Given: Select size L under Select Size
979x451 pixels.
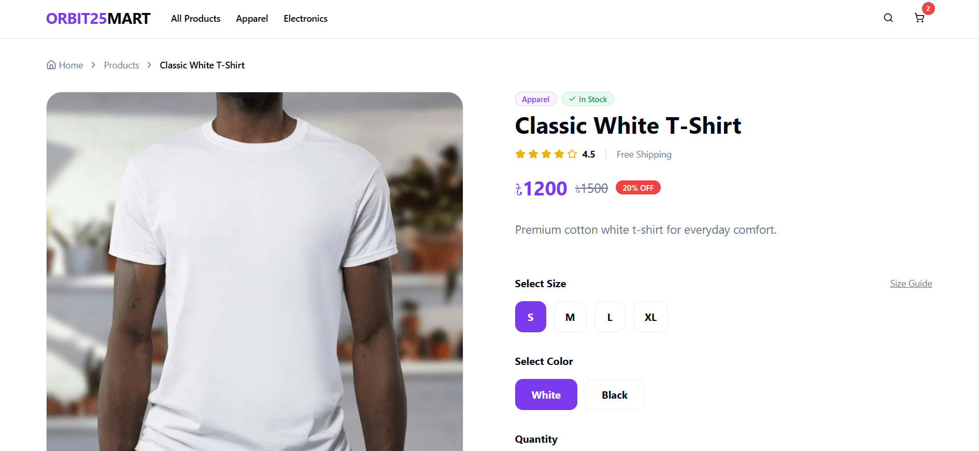Looking at the screenshot, I should pos(609,317).
